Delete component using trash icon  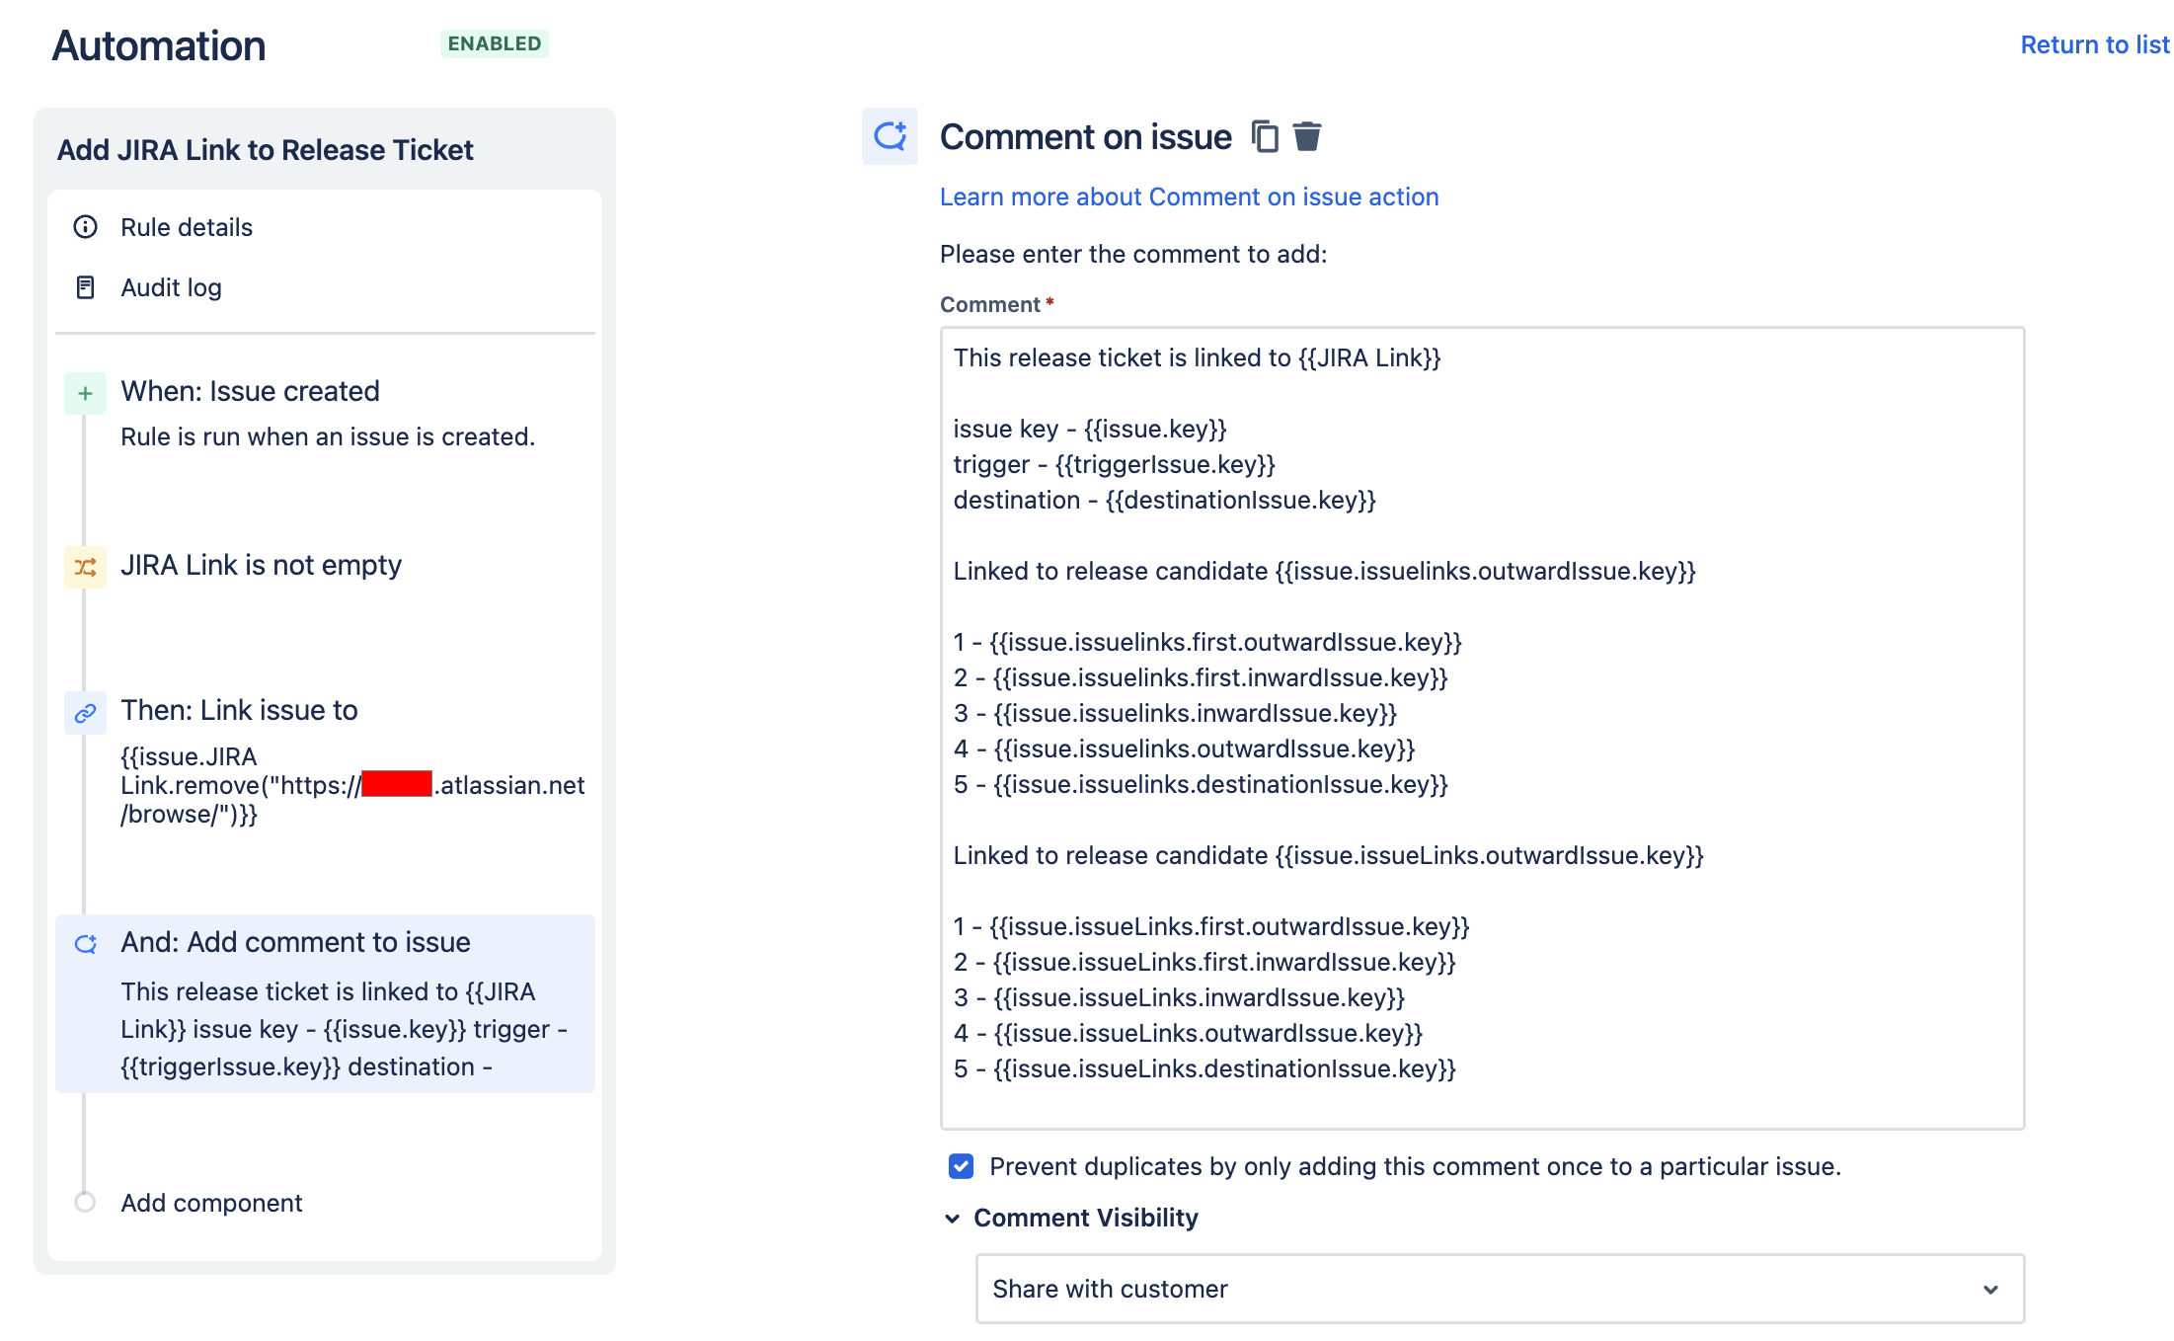coord(1307,136)
